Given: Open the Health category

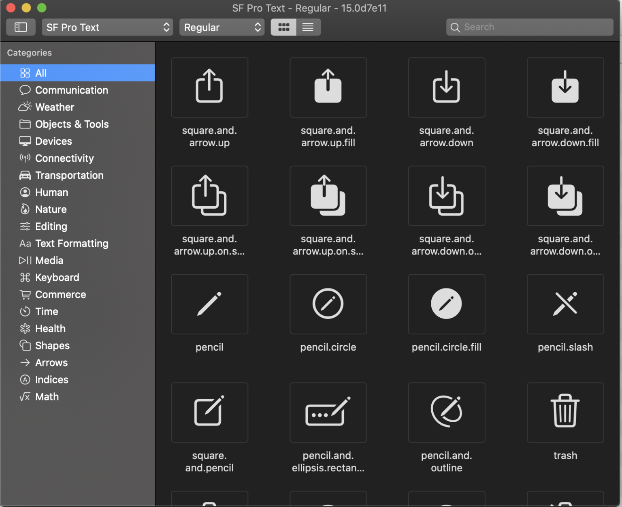Looking at the screenshot, I should [77, 328].
